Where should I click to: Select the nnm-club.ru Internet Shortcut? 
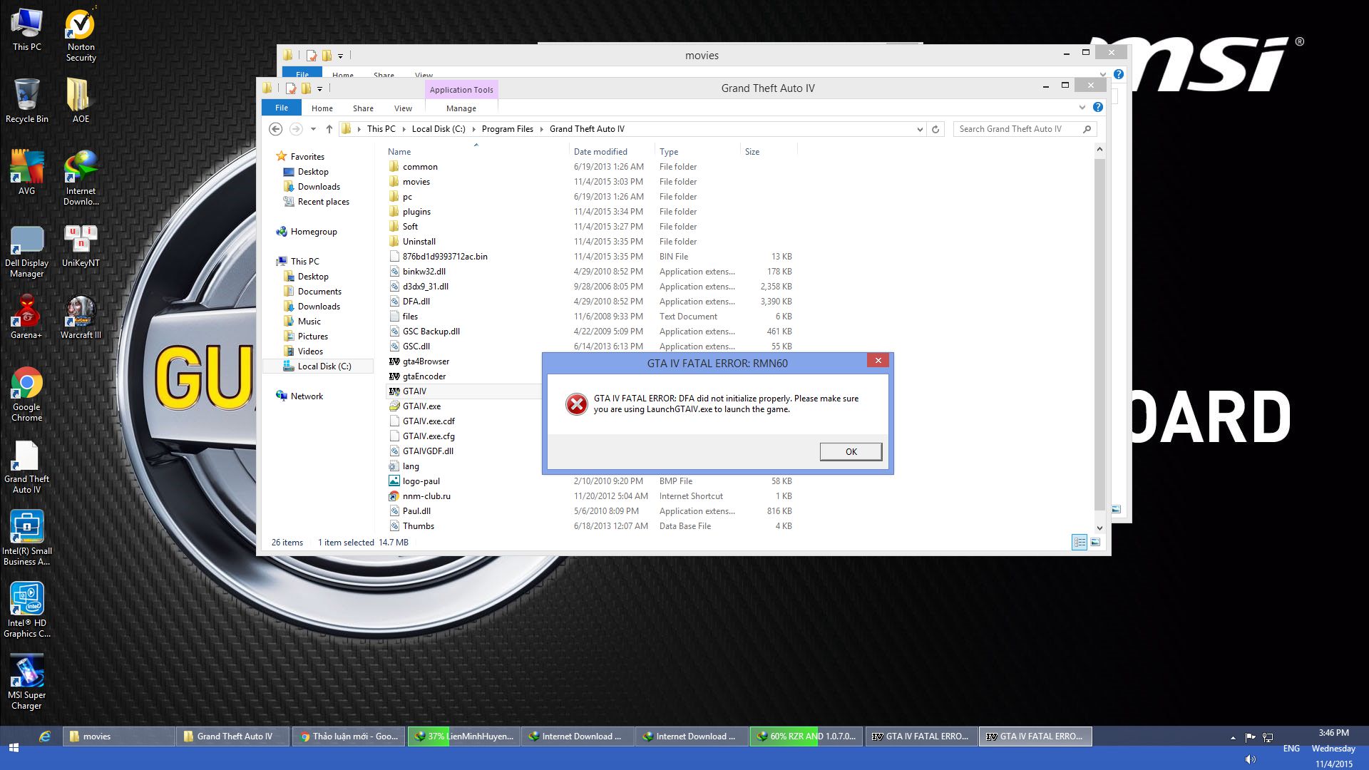coord(426,496)
